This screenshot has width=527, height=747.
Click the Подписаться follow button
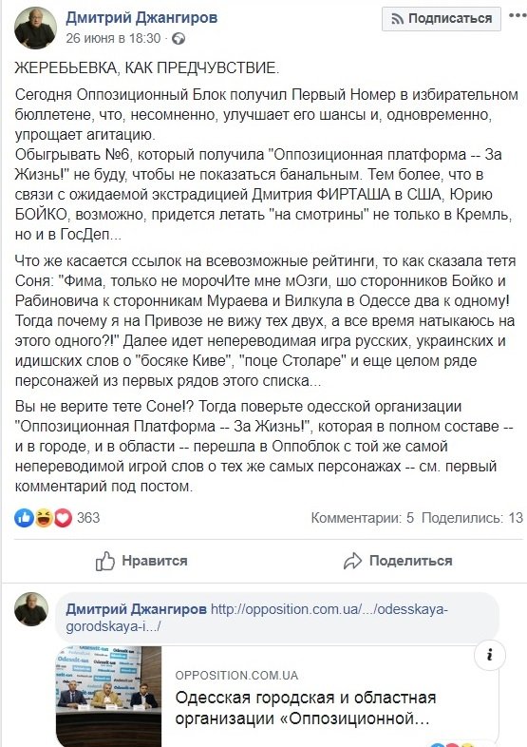click(442, 19)
